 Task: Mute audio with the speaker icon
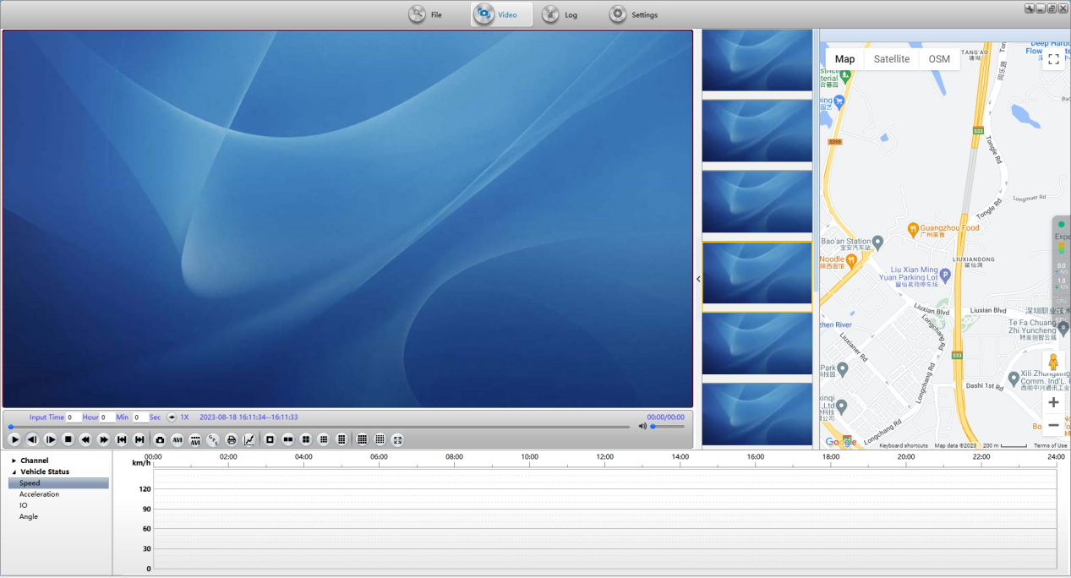pos(642,426)
